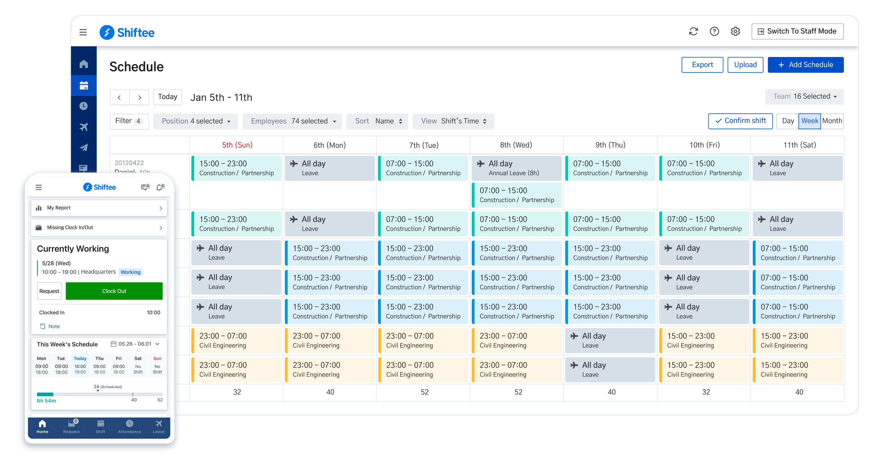Image resolution: width=878 pixels, height=468 pixels.
Task: Go to Home in the dark sidebar
Action: (x=84, y=64)
